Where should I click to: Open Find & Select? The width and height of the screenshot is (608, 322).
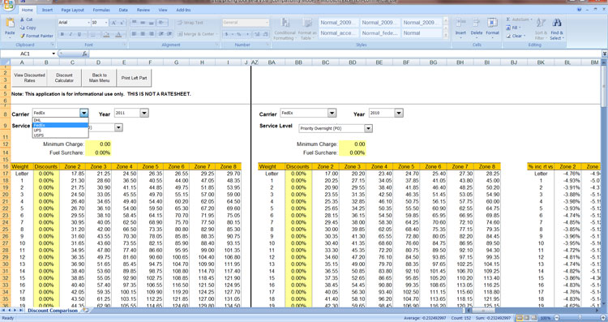coord(556,29)
